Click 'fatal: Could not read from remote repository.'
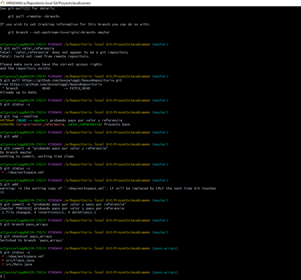 45,56
